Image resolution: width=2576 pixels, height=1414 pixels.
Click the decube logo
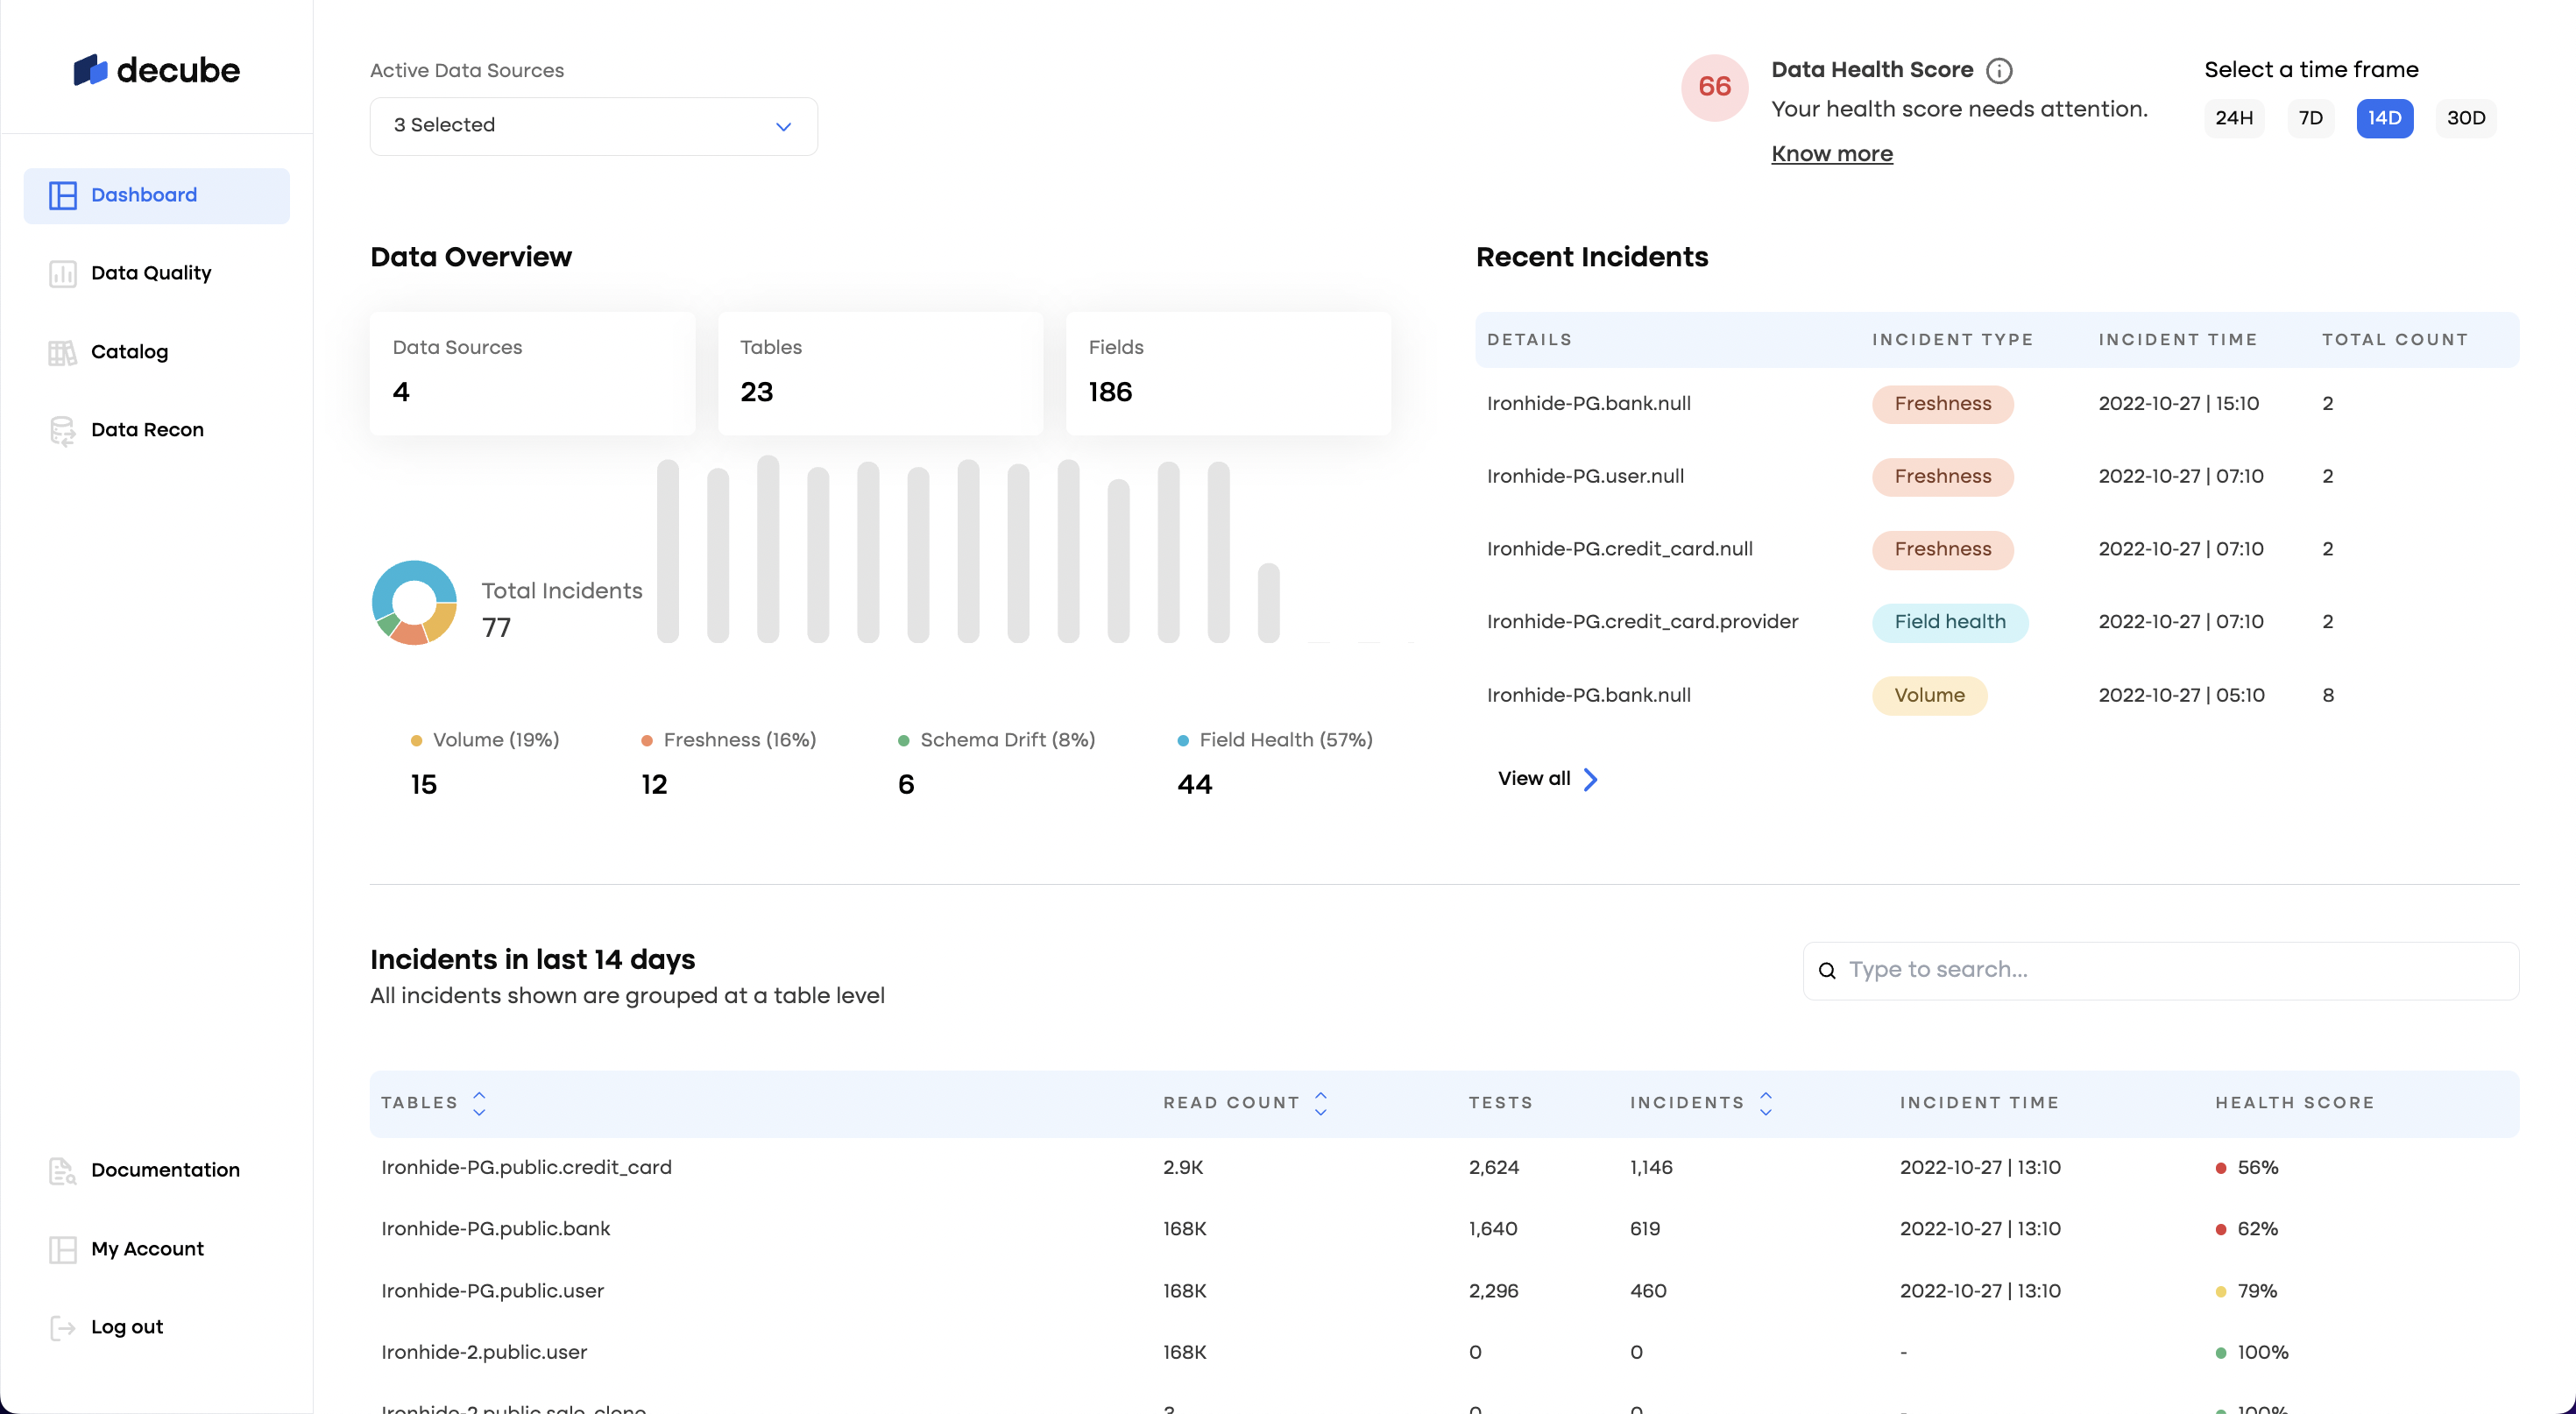click(156, 70)
